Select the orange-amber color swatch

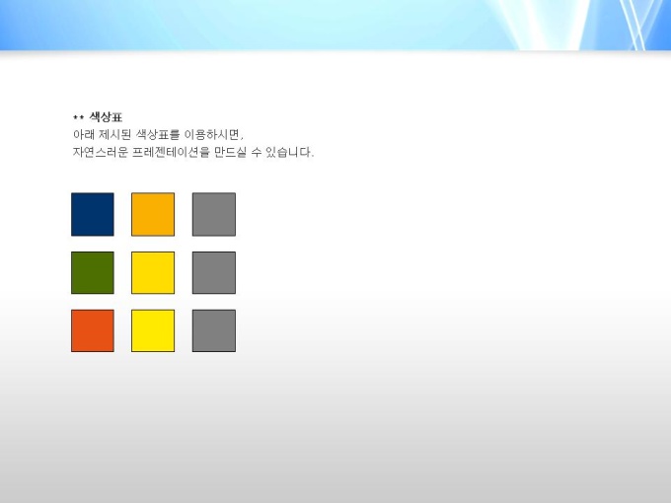coord(153,214)
